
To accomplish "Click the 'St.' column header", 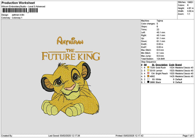I will [153, 65].
